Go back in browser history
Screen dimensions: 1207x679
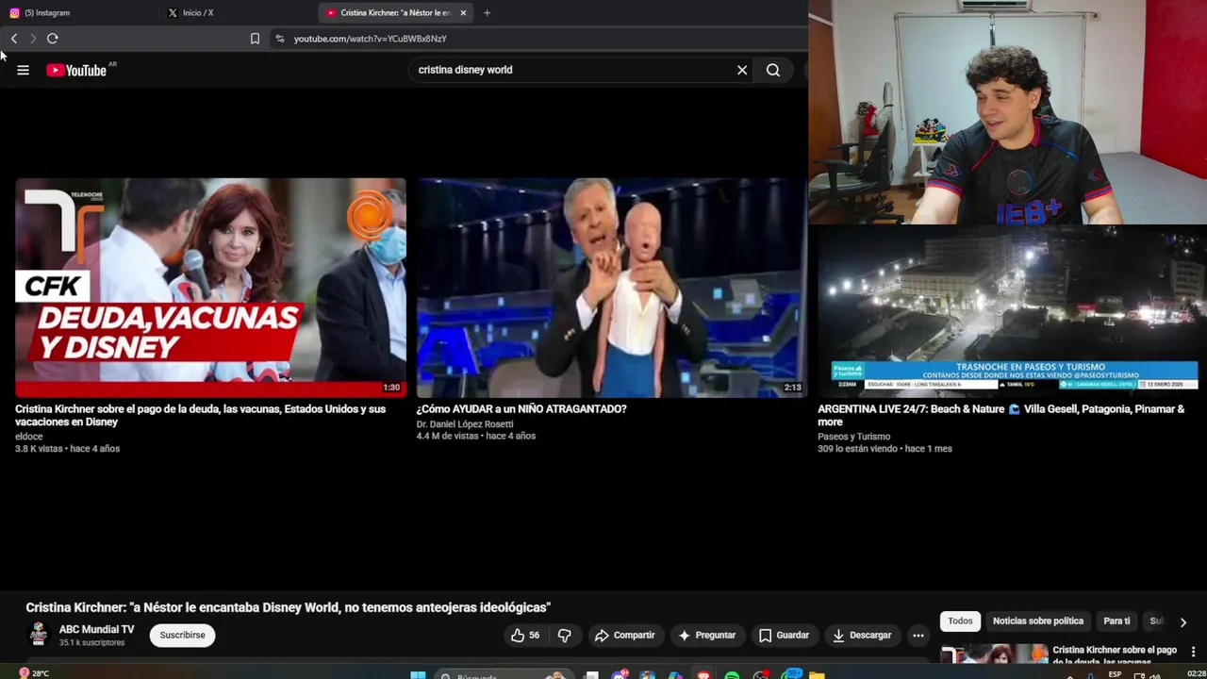(14, 39)
